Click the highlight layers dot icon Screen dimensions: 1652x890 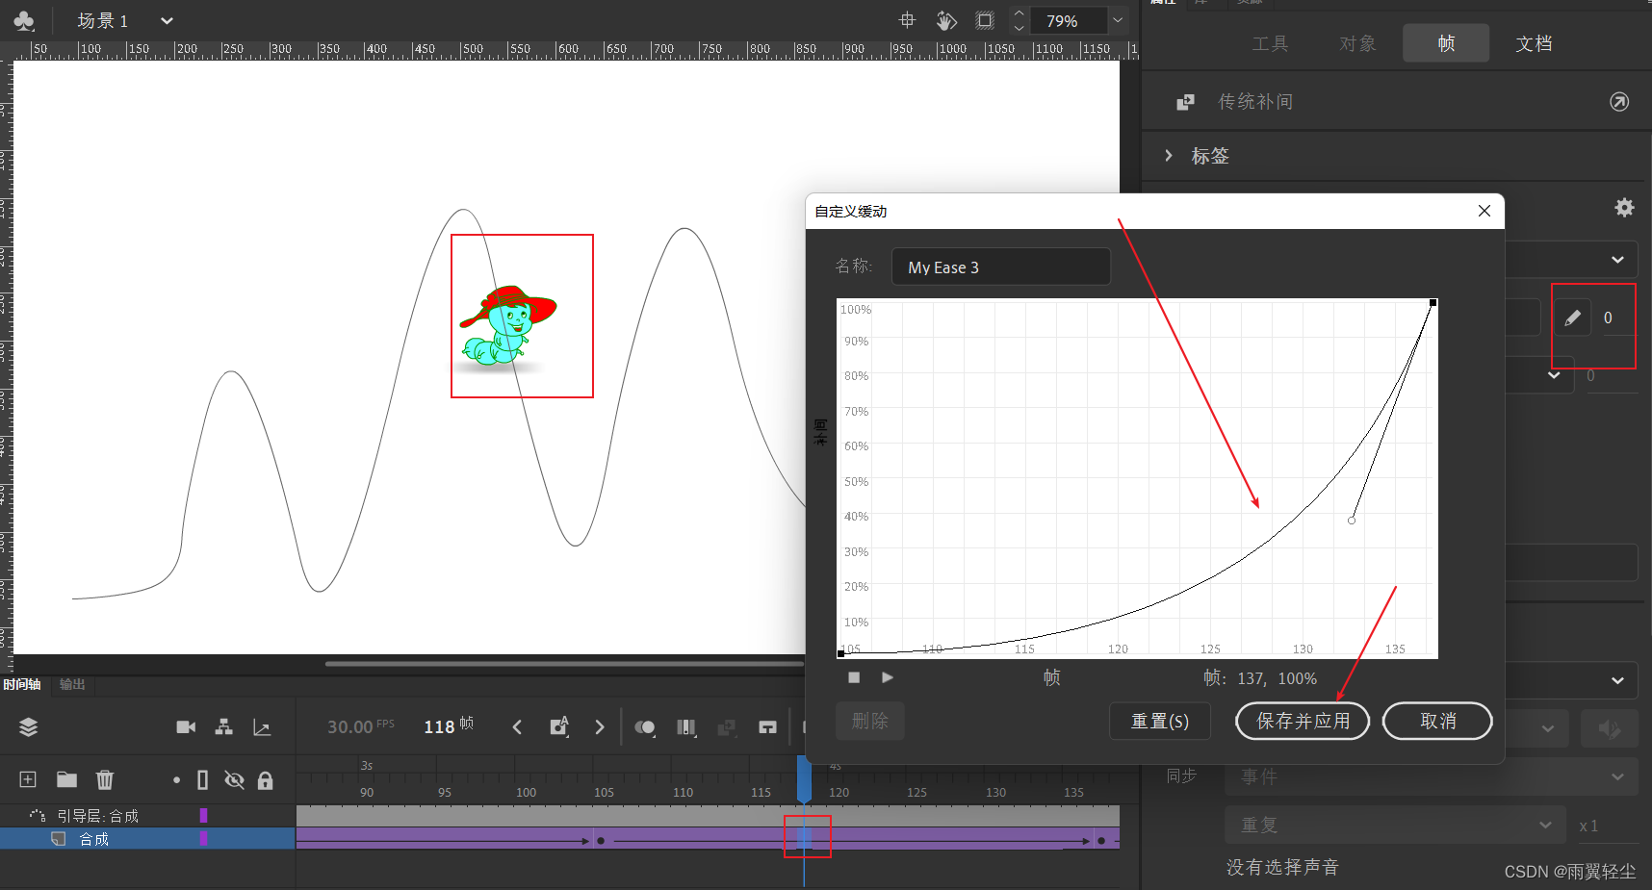click(x=176, y=780)
